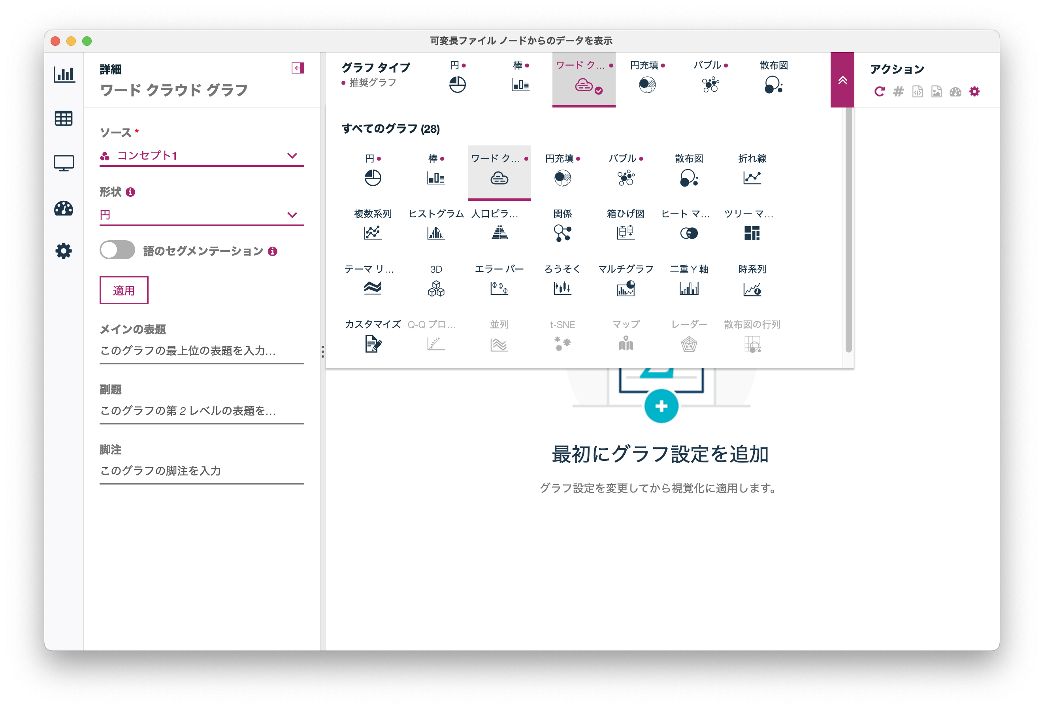Click the refresh icon under アクション
The image size is (1044, 709).
[879, 92]
